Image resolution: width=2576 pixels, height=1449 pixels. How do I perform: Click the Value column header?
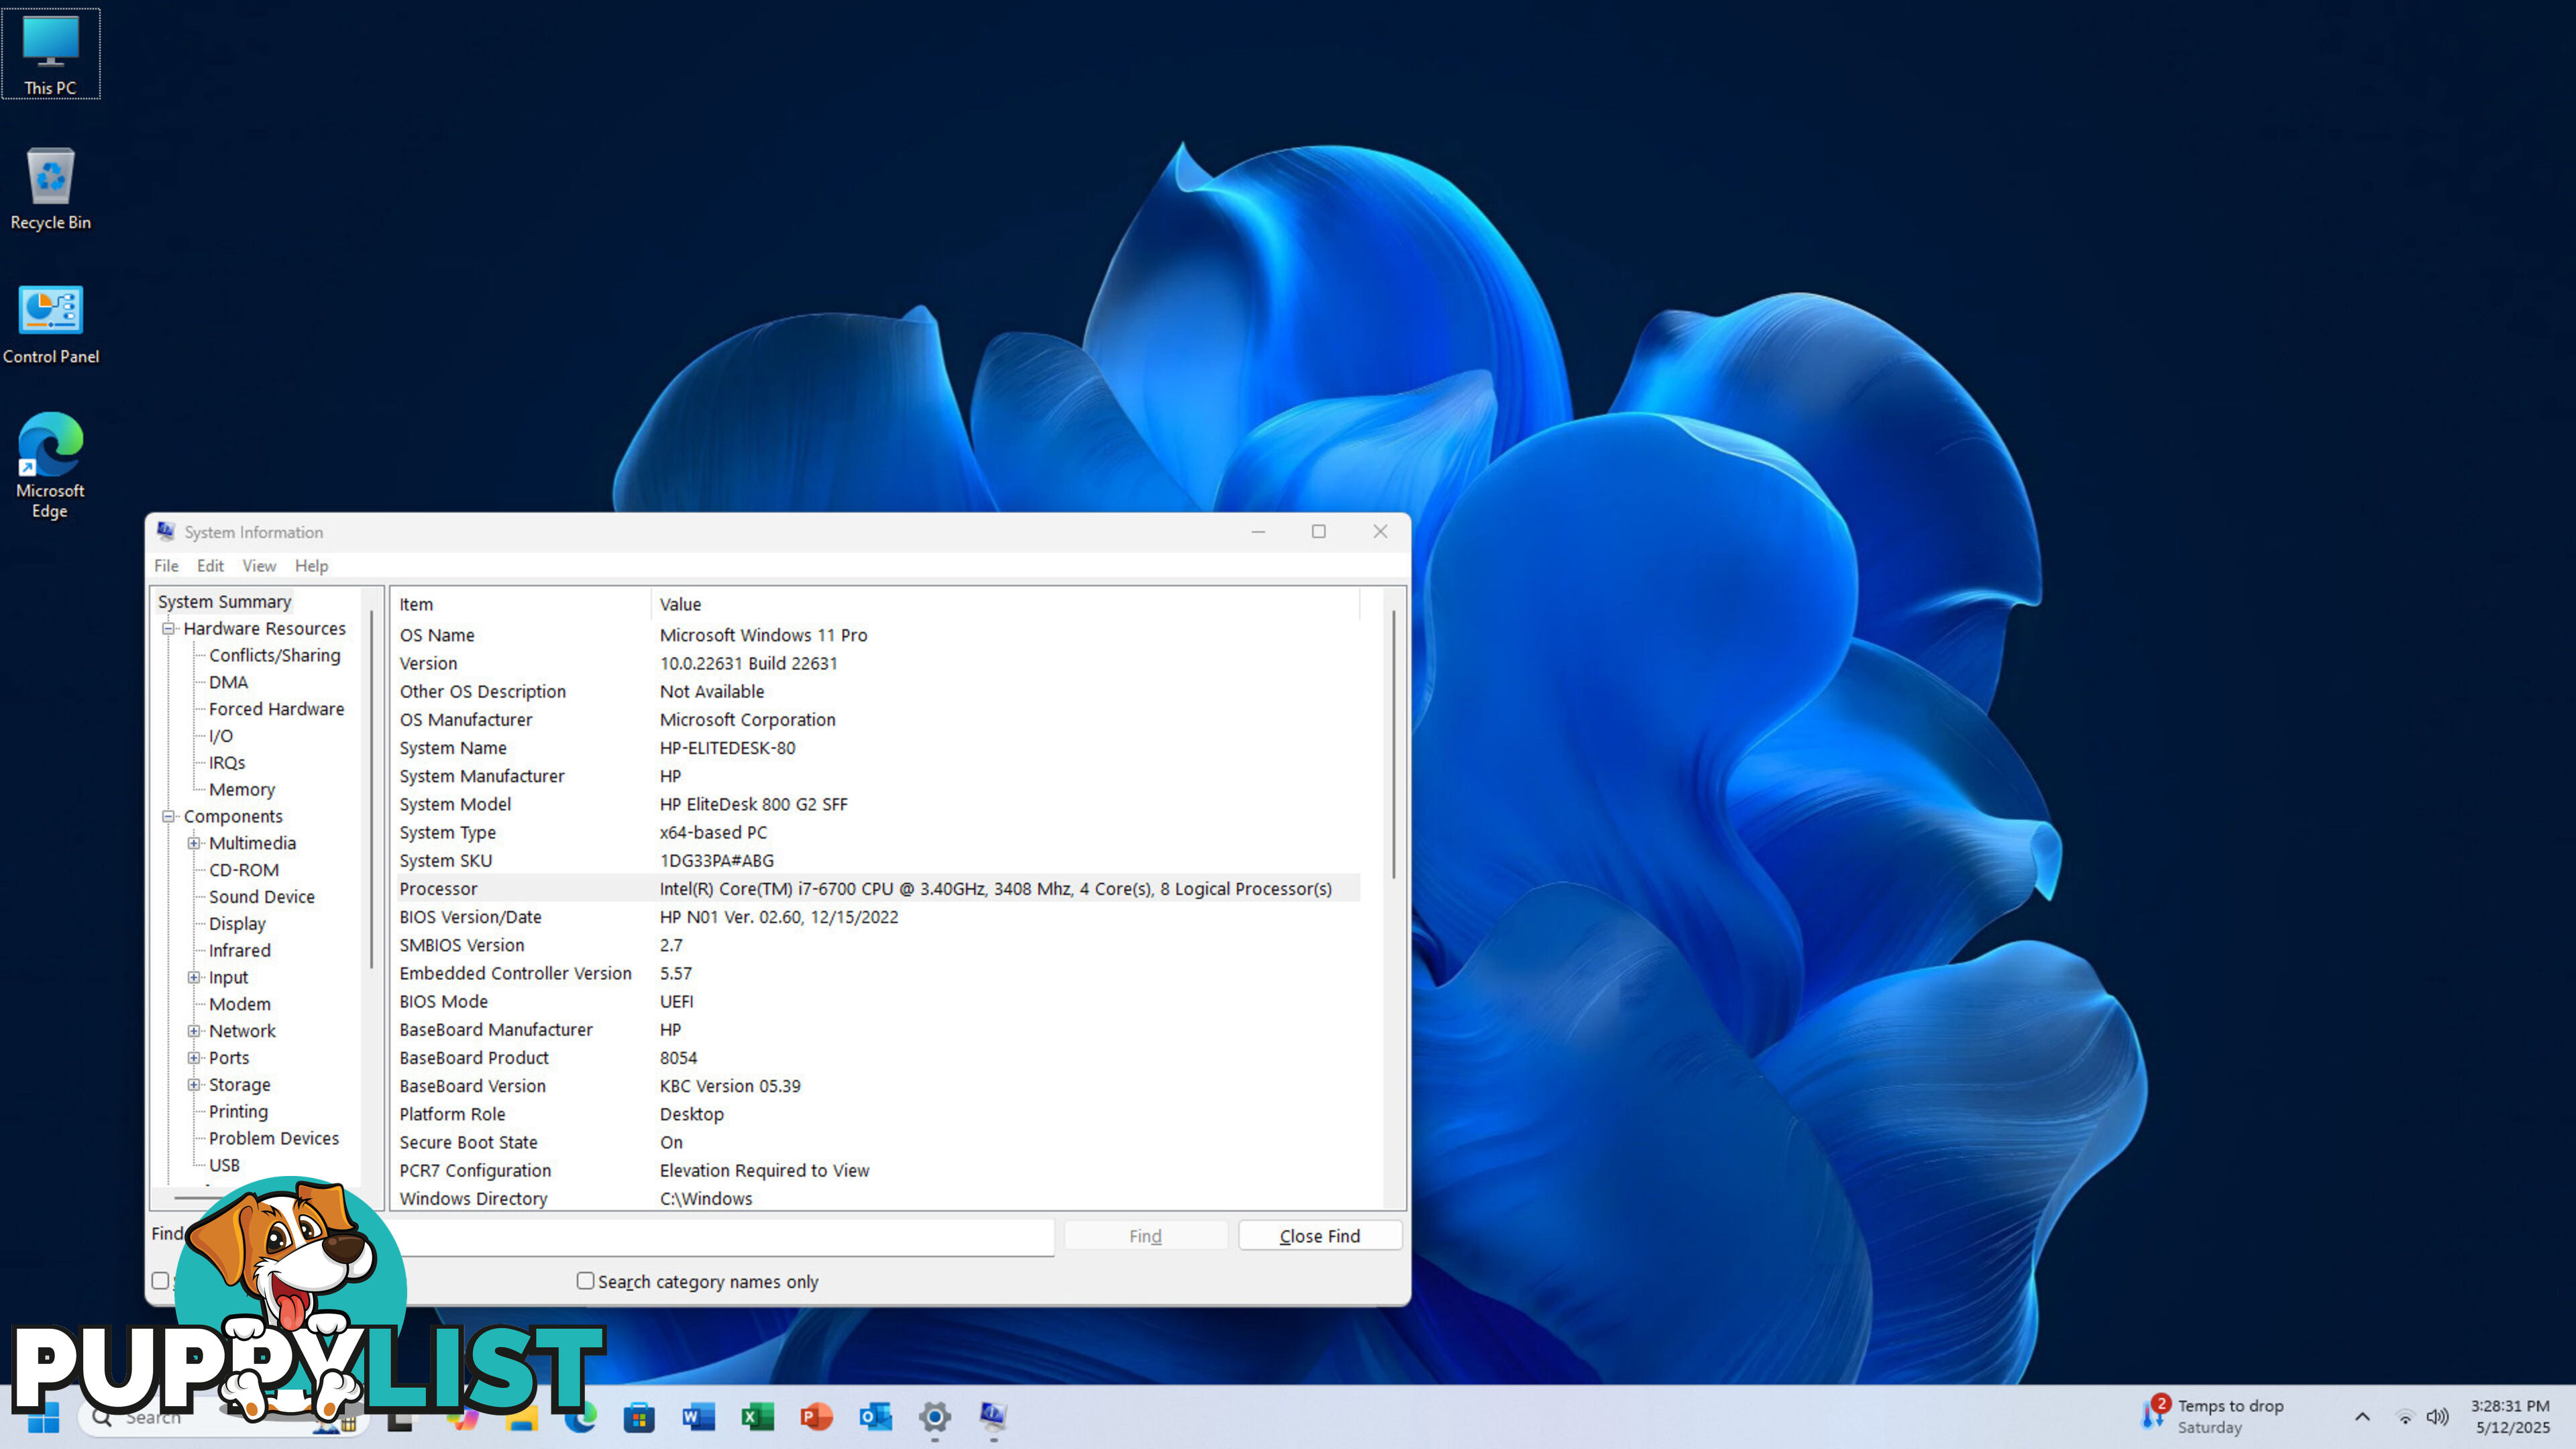1005,604
